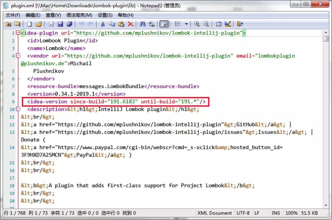
Task: Click the vertical scrollbar thumb
Action: pyautogui.click(x=326, y=39)
